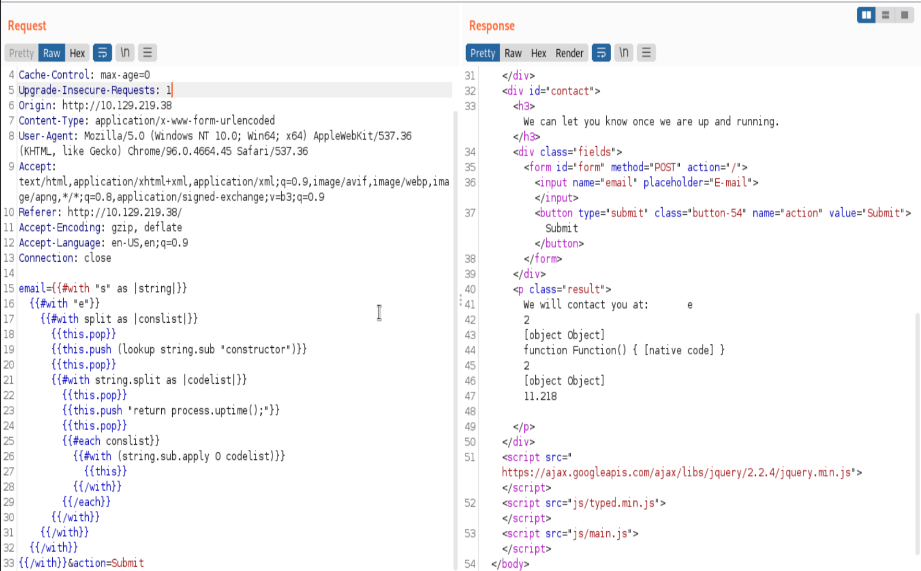This screenshot has height=571, width=921.
Task: Click the Request panel heading
Action: [x=27, y=26]
